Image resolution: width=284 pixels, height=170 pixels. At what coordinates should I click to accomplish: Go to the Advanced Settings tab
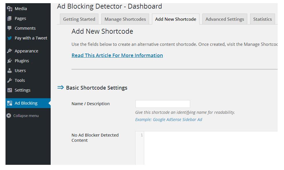click(225, 19)
